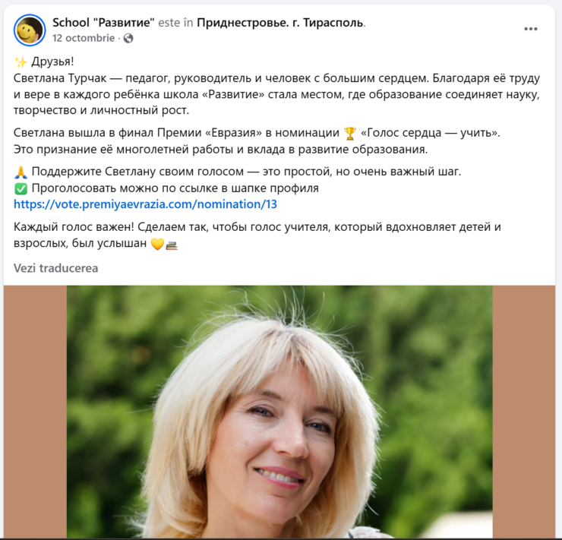Click the praying hands emoji
562x540 pixels.
click(21, 172)
